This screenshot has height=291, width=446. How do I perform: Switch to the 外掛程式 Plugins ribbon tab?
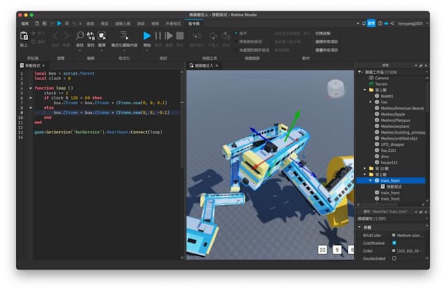click(x=173, y=24)
